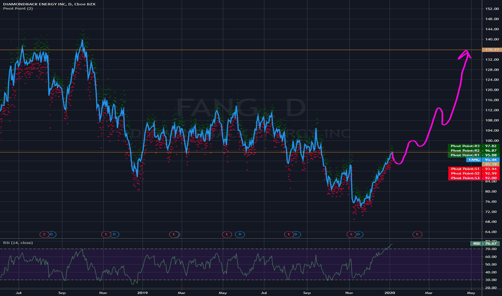Open the August 2018 earnings E marker
This screenshot has width=502, height=296.
point(44,235)
